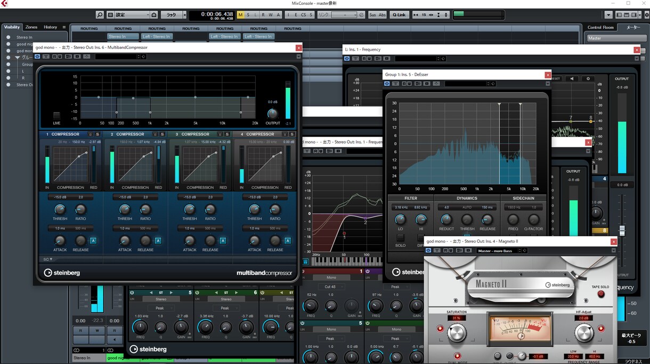Screen dimensions: 650x364
Task: Click the DeEsser bypass icon
Action: [396, 84]
